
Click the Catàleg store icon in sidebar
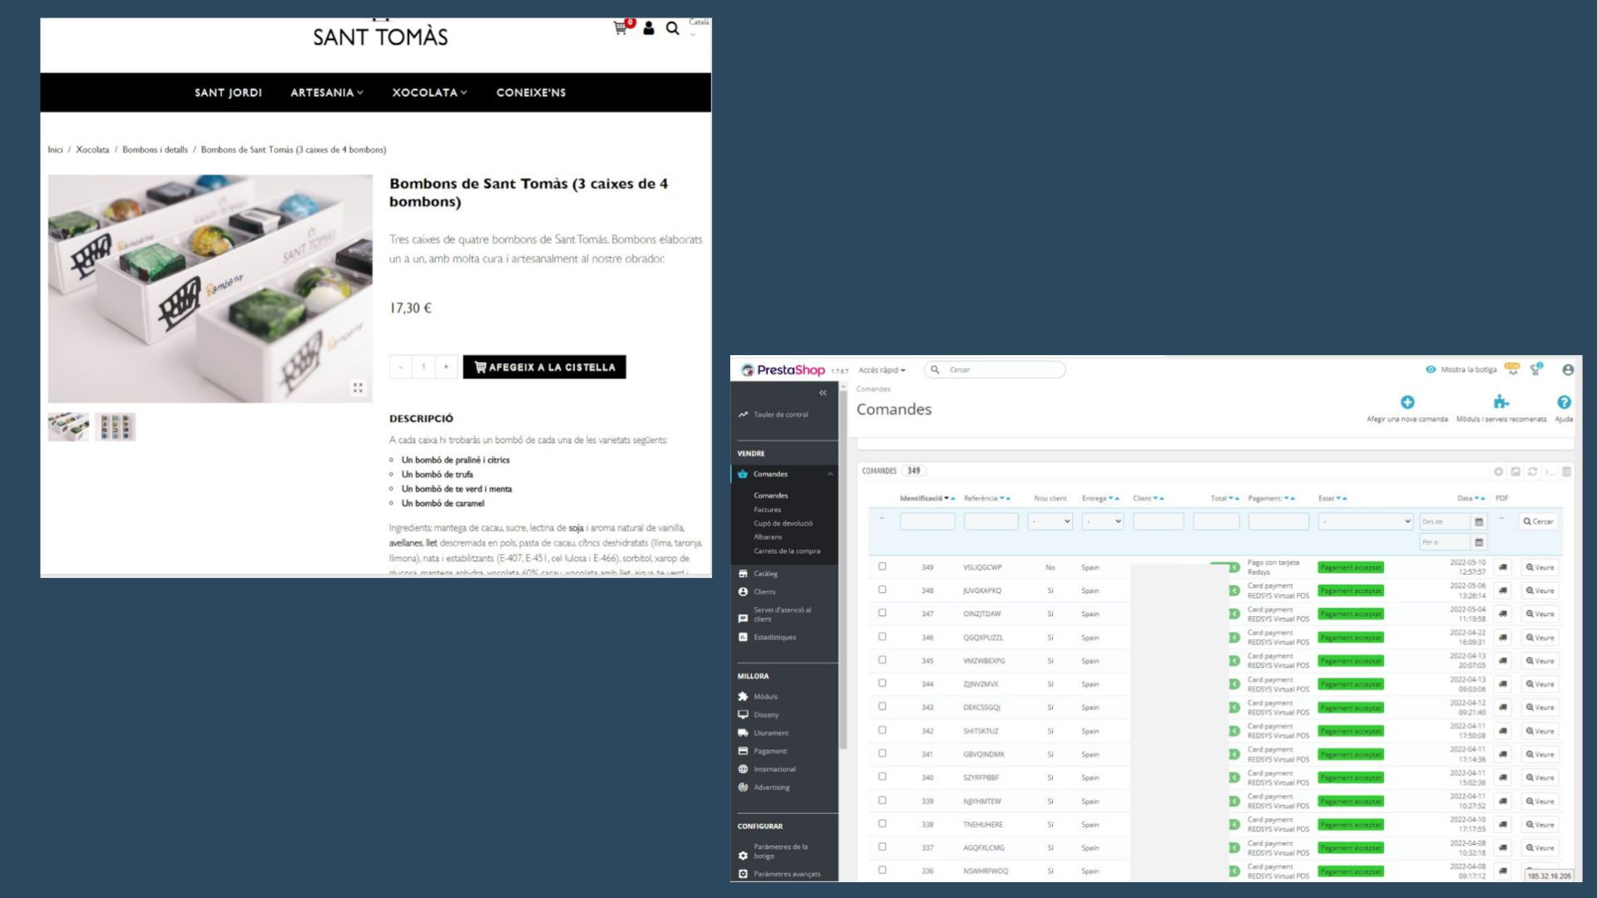(x=743, y=574)
